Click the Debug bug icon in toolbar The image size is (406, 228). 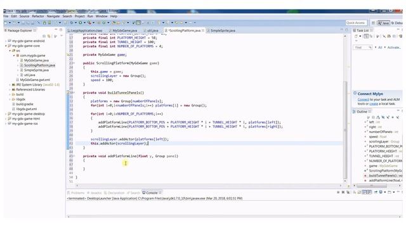(71, 23)
